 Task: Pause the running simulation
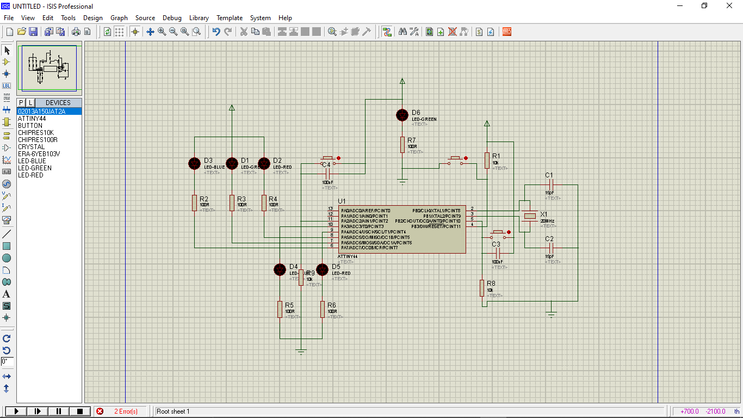59,411
